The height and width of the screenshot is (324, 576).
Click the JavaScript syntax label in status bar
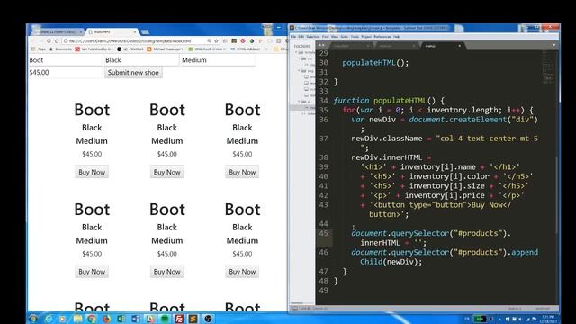(543, 309)
